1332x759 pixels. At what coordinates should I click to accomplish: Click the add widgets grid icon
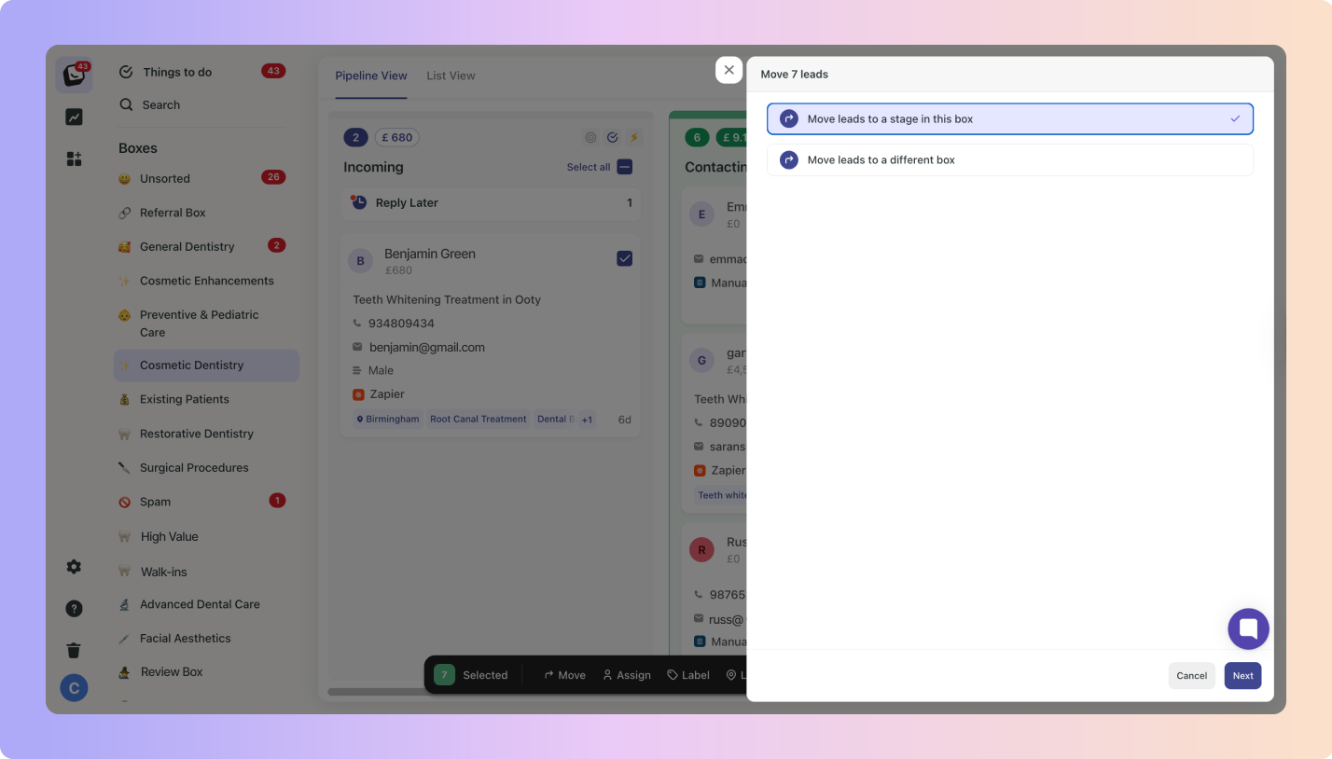(74, 159)
